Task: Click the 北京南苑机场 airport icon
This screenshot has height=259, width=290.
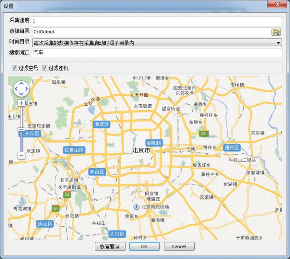Action: tap(136, 207)
